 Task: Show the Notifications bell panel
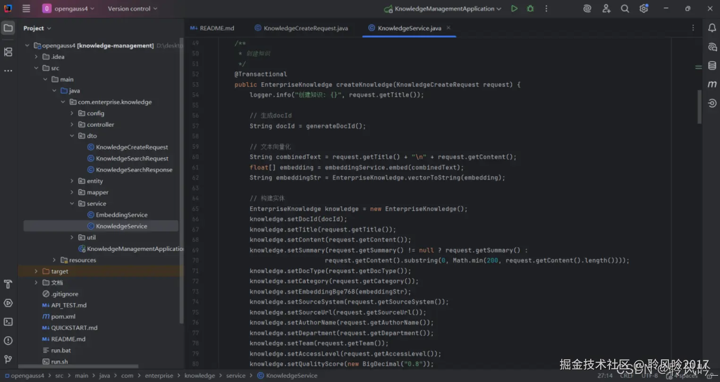pos(712,28)
